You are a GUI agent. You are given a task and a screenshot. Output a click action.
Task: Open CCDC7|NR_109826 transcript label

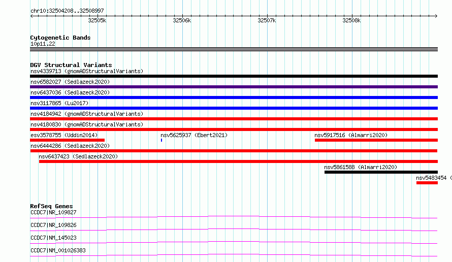pos(53,225)
